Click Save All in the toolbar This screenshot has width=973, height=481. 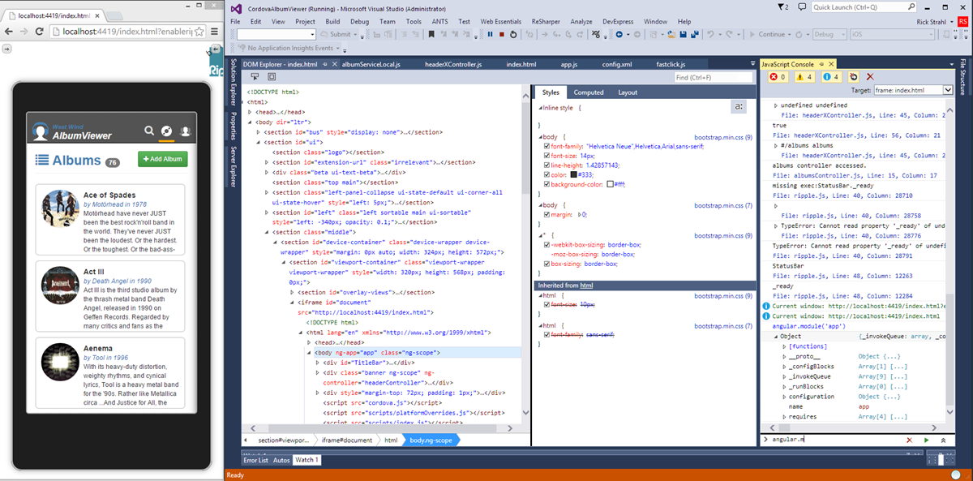pos(695,34)
